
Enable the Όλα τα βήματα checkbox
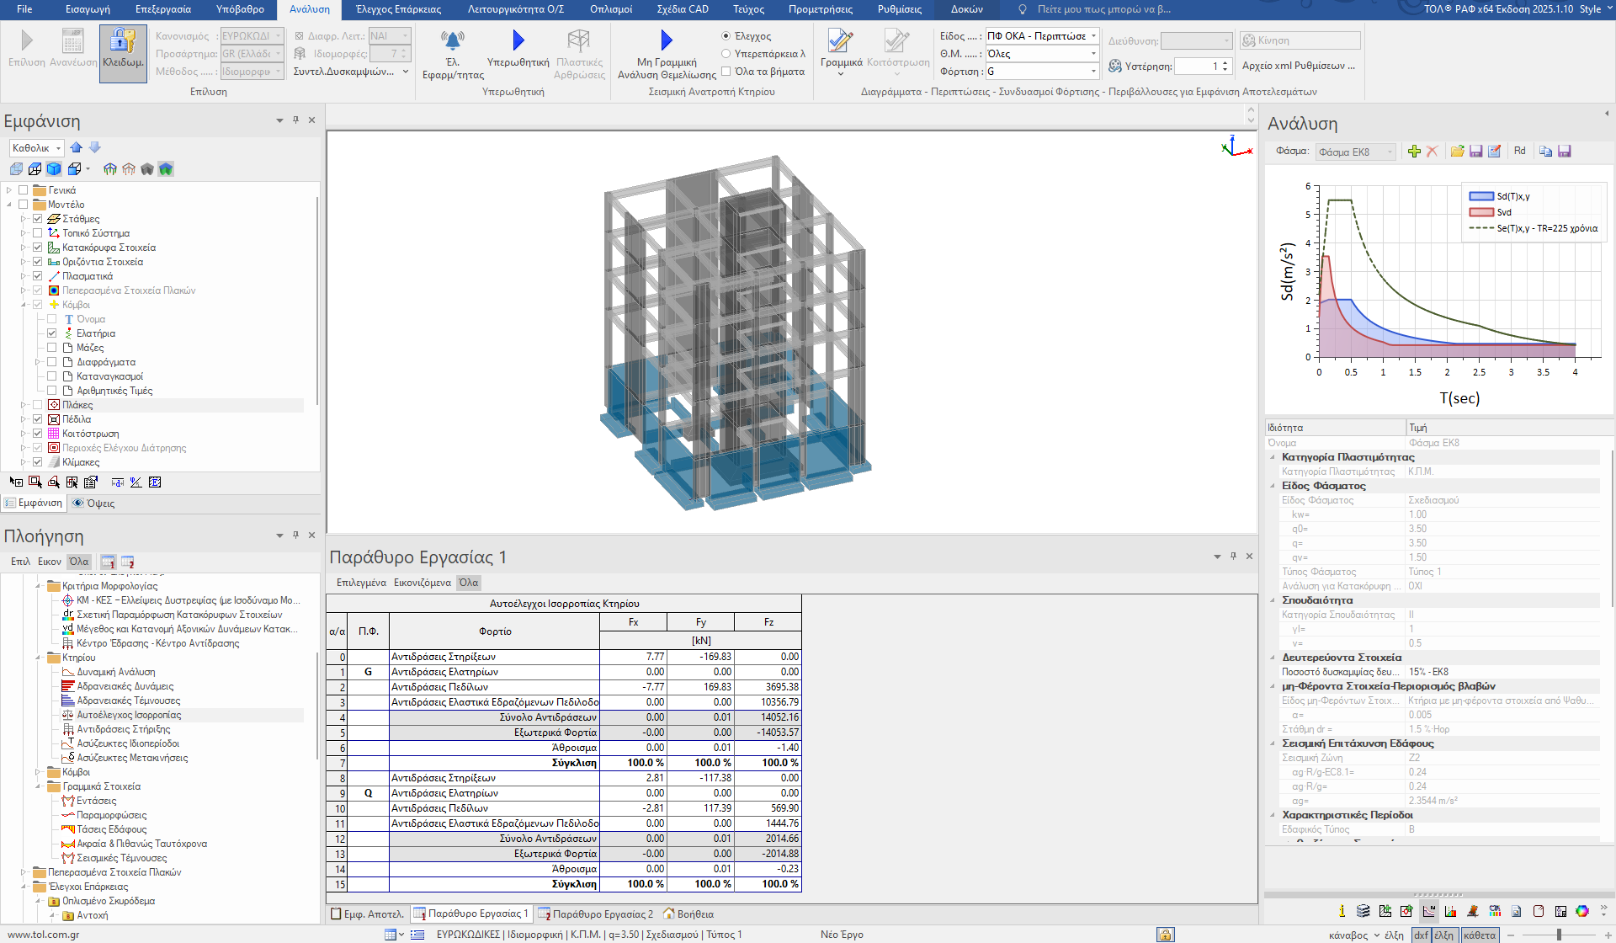click(726, 72)
